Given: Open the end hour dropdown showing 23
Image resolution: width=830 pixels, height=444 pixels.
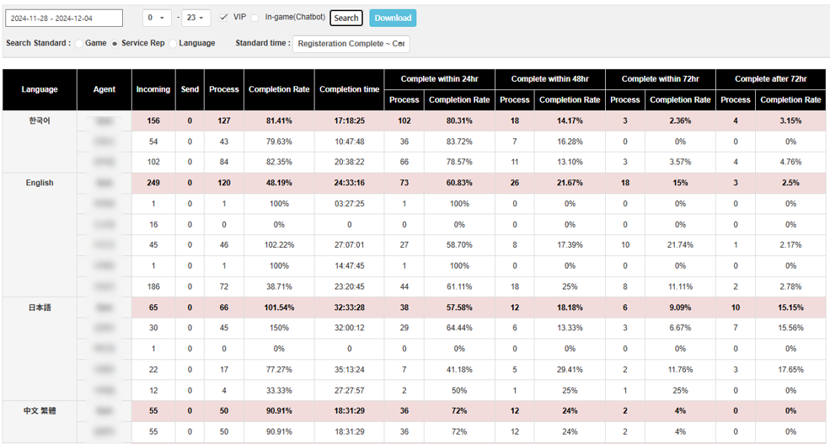Looking at the screenshot, I should click(x=195, y=18).
